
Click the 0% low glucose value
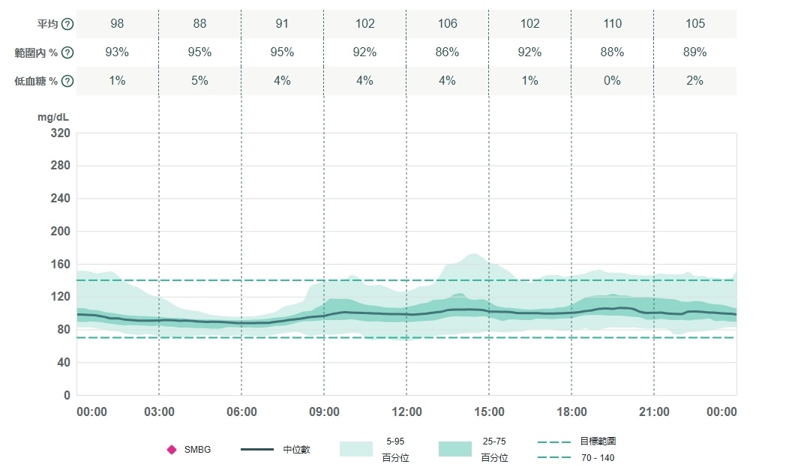tap(612, 81)
